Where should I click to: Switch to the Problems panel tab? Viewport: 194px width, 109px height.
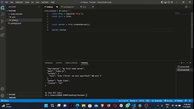(x=49, y=63)
